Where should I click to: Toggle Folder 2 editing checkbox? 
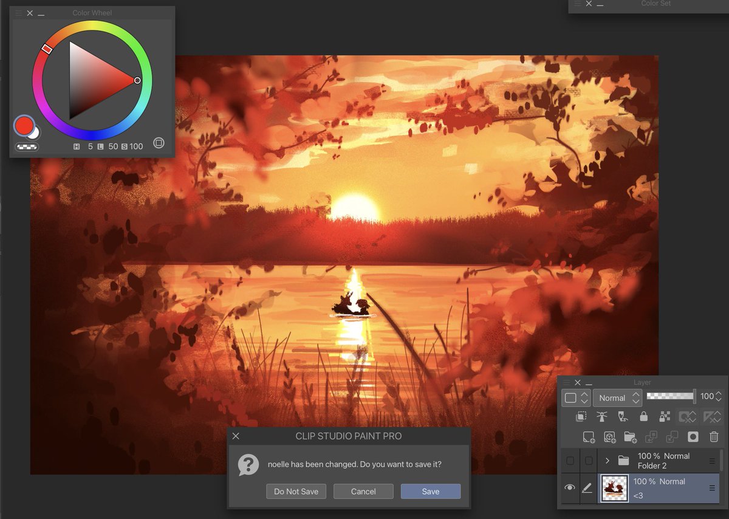[x=589, y=461]
